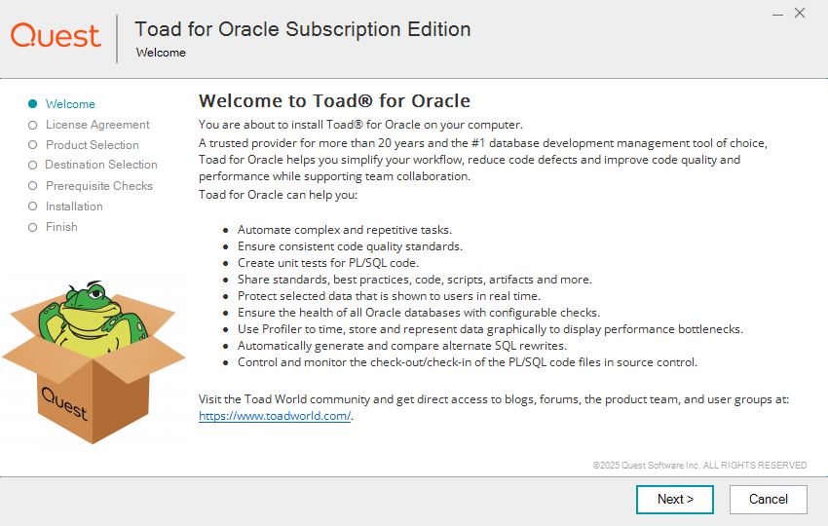This screenshot has width=828, height=526.
Task: Minimize the installer window
Action: (x=777, y=14)
